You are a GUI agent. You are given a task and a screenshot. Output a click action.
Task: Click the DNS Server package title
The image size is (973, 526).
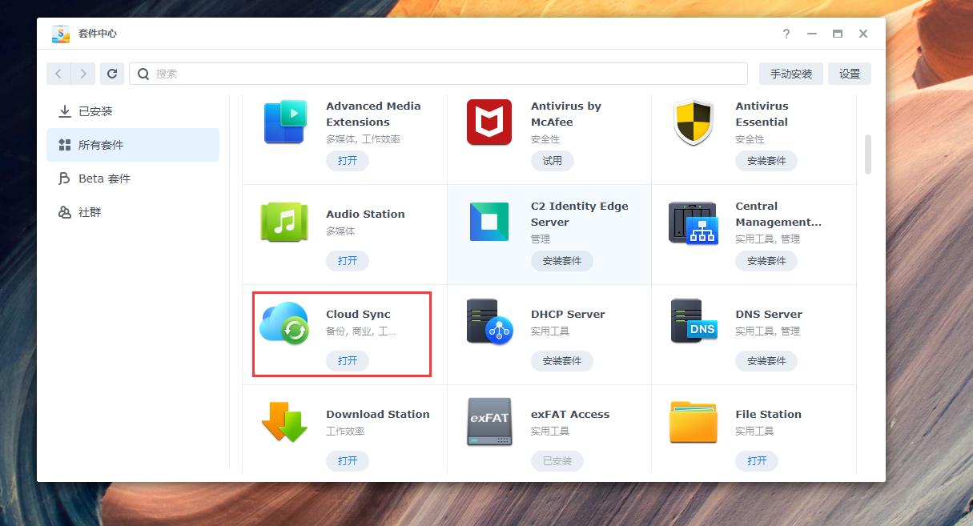[x=769, y=314]
